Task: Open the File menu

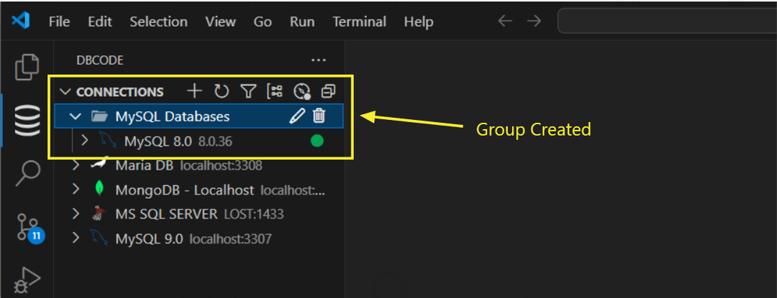Action: [x=60, y=22]
